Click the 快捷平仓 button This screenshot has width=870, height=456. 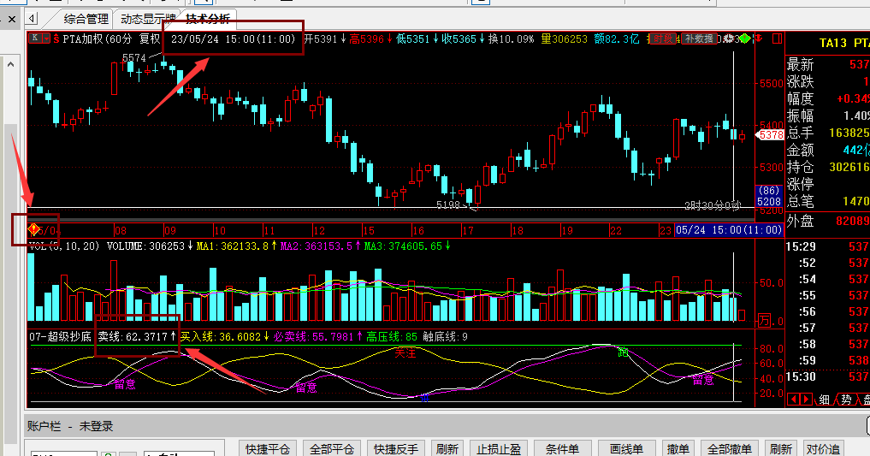pos(268,448)
